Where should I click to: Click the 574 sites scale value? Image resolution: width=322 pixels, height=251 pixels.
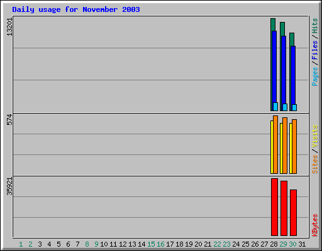(x=9, y=119)
